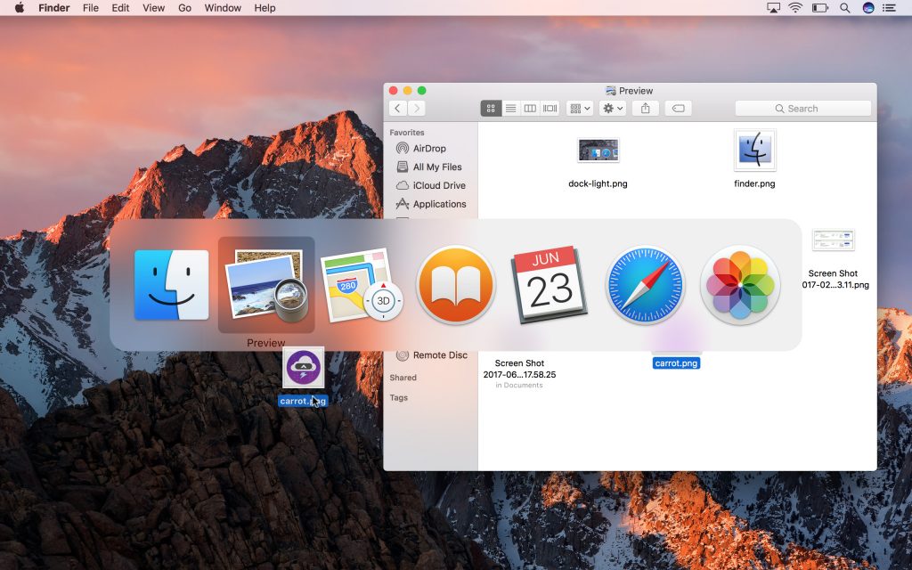This screenshot has height=570, width=912.
Task: Select Remote Disc in sidebar
Action: (430, 354)
